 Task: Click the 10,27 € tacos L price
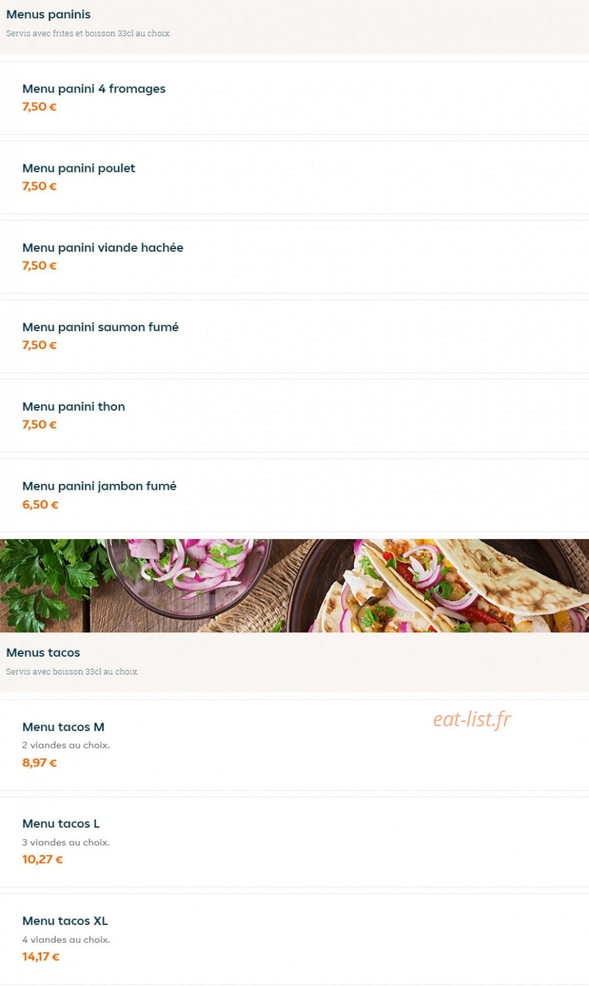43,859
